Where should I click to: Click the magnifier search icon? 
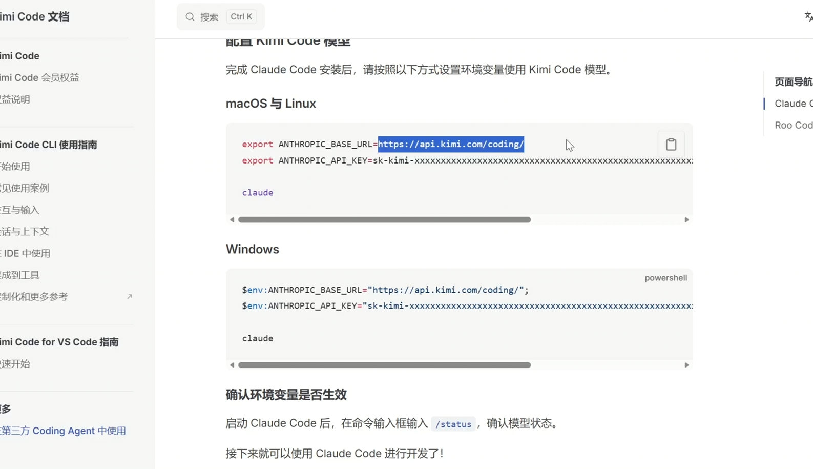click(190, 17)
